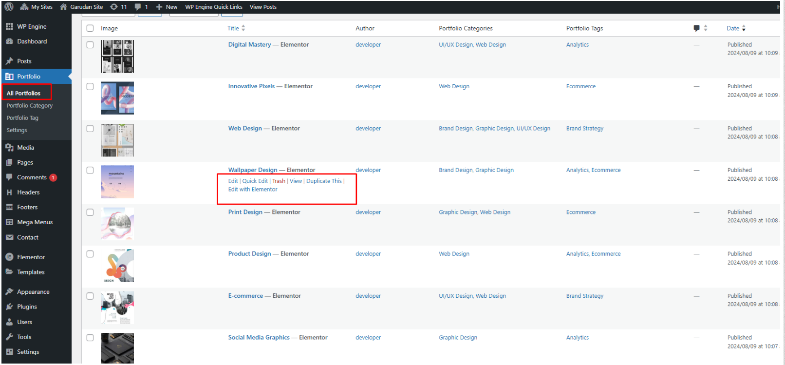Open the Tools wrench icon
The width and height of the screenshot is (785, 365).
tap(9, 337)
